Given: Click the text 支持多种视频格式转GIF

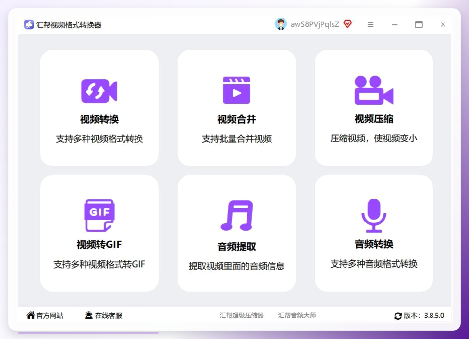Looking at the screenshot, I should tap(99, 264).
